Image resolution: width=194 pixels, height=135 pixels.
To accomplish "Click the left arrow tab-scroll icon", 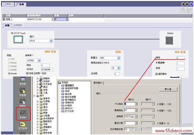I will click(x=183, y=4).
